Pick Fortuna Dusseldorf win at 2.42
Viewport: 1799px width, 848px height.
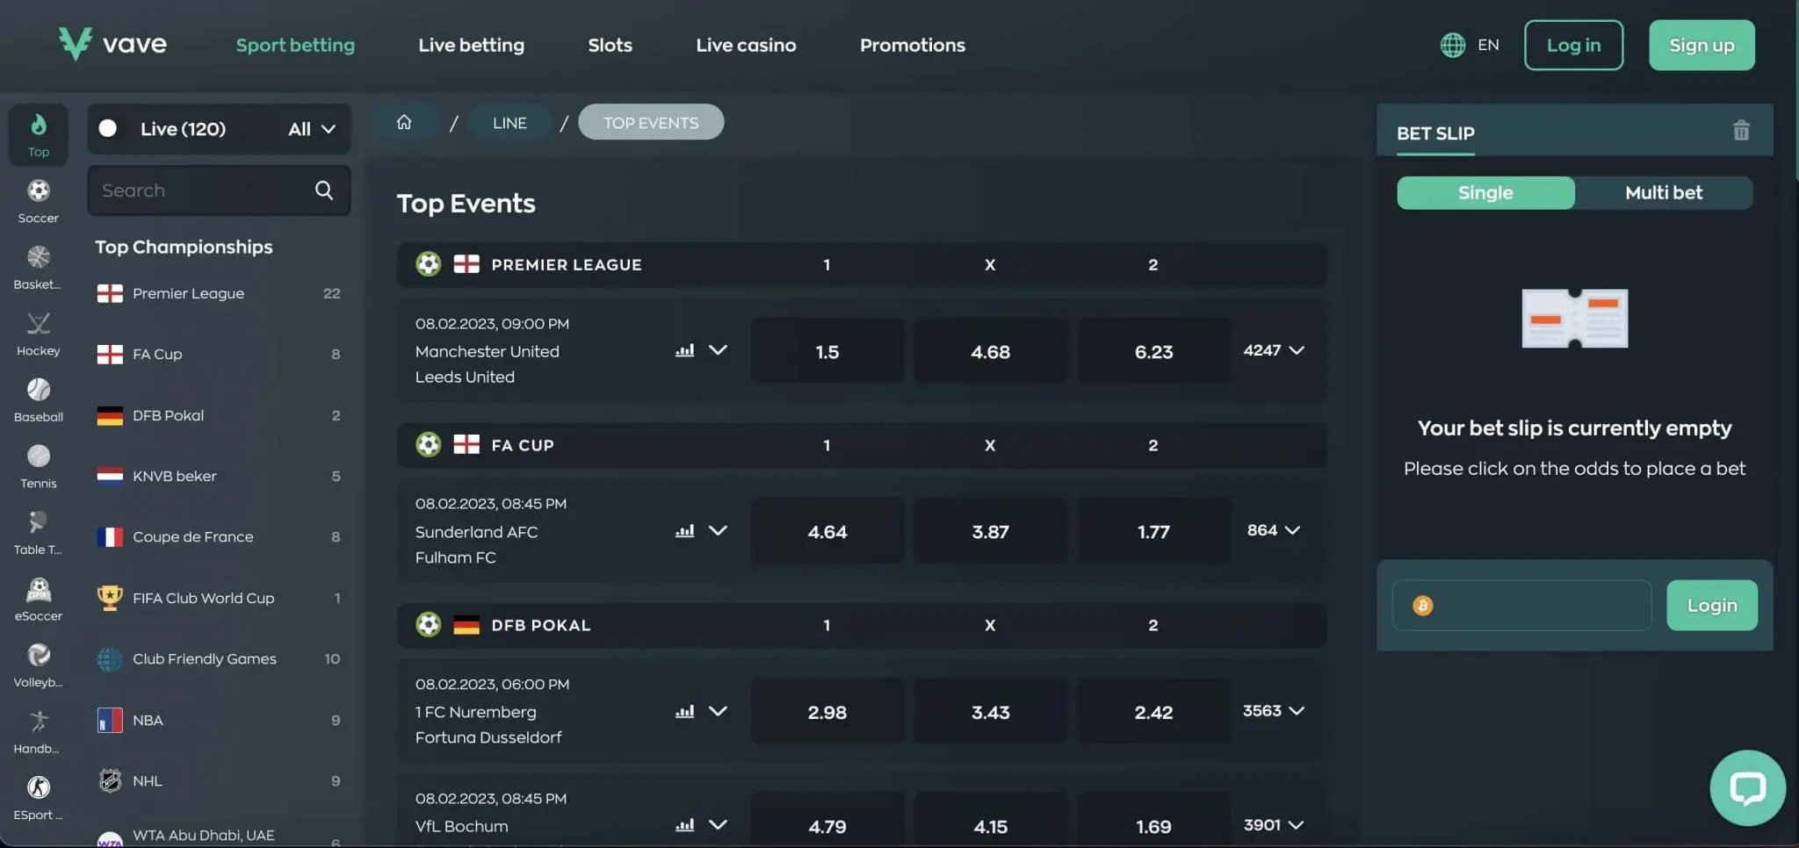coord(1153,712)
